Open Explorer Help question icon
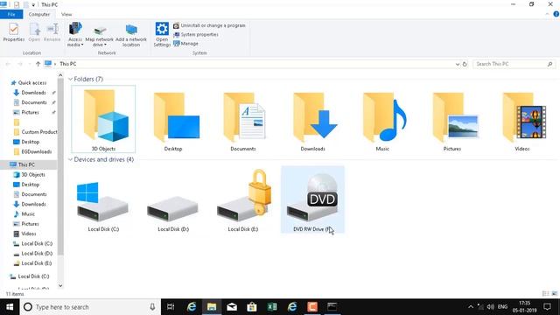 [x=556, y=14]
